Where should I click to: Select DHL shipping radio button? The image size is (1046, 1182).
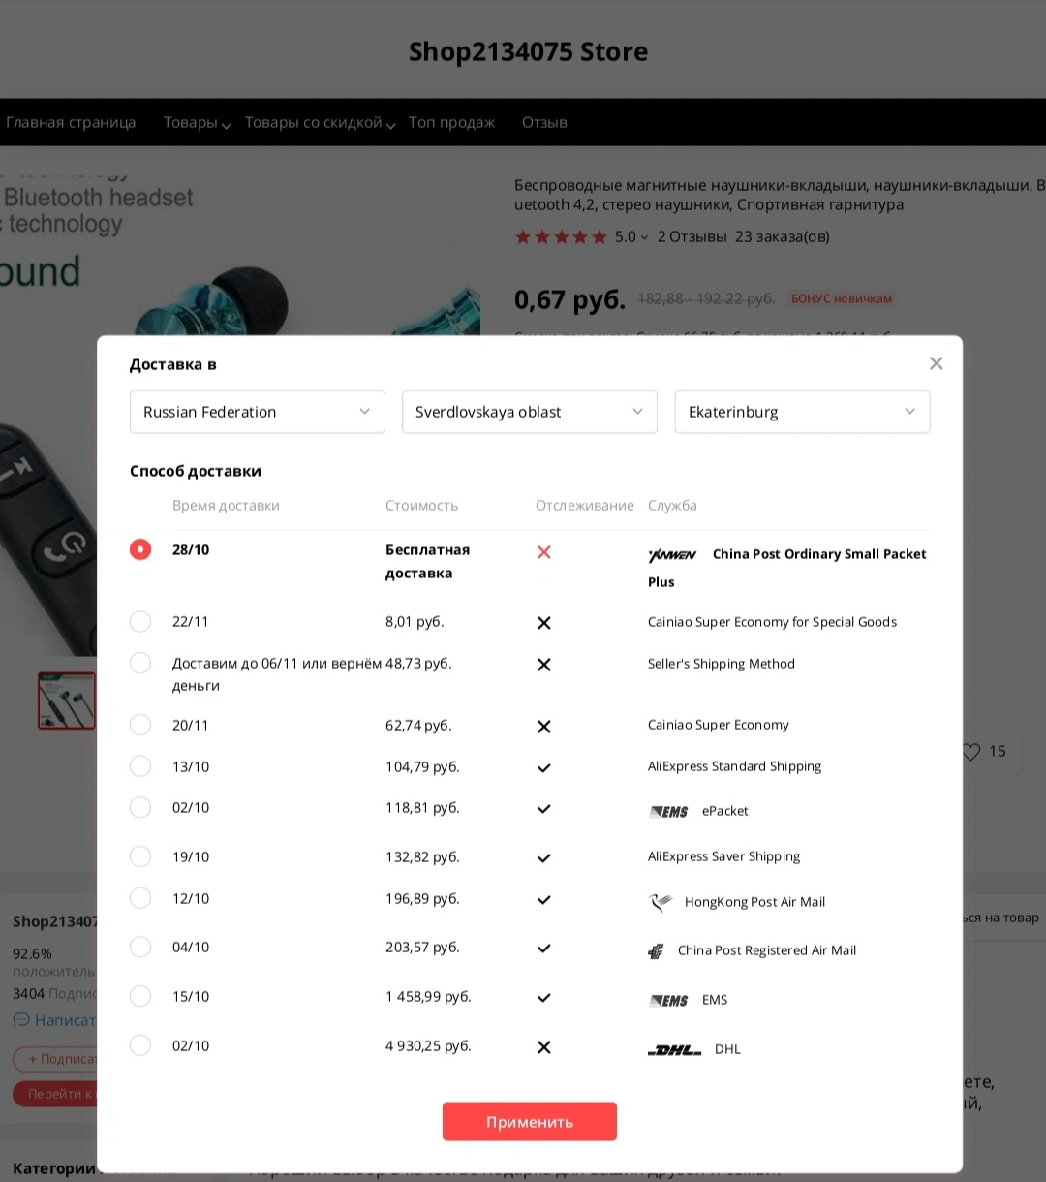(x=140, y=1045)
